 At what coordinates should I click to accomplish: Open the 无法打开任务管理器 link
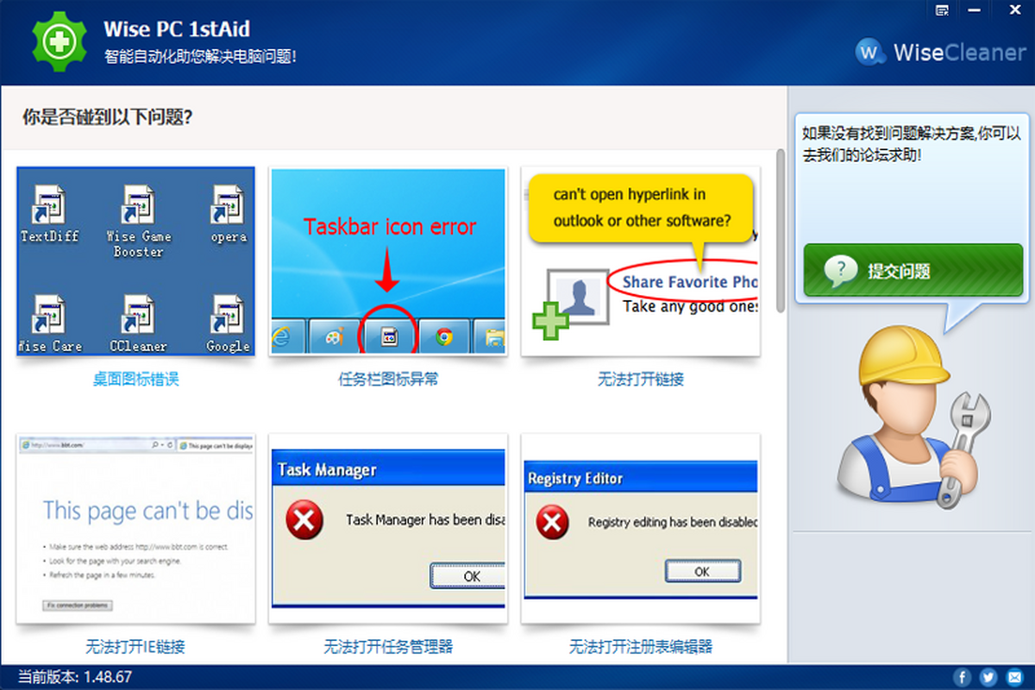(388, 646)
